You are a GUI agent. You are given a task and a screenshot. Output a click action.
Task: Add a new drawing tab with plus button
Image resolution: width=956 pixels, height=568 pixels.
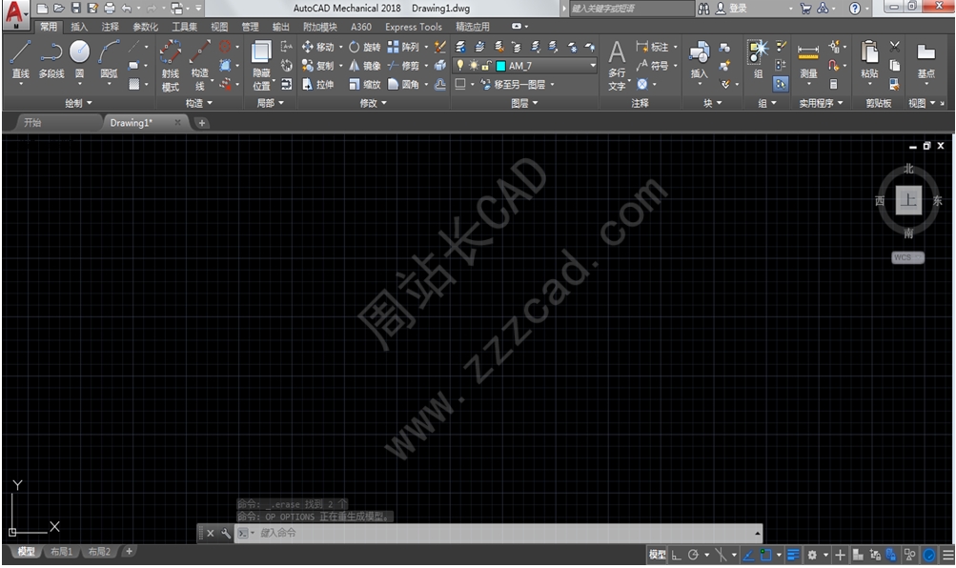[x=201, y=123]
